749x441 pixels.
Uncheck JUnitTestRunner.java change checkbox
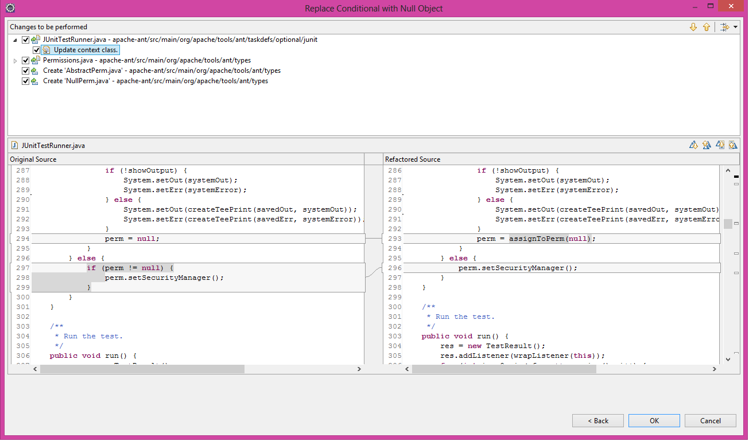(x=25, y=40)
